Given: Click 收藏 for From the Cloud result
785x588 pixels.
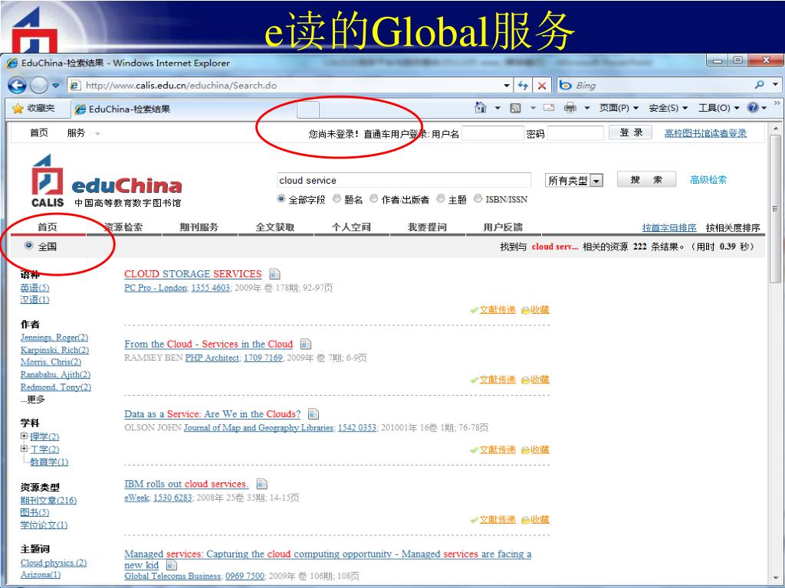Looking at the screenshot, I should 540,380.
